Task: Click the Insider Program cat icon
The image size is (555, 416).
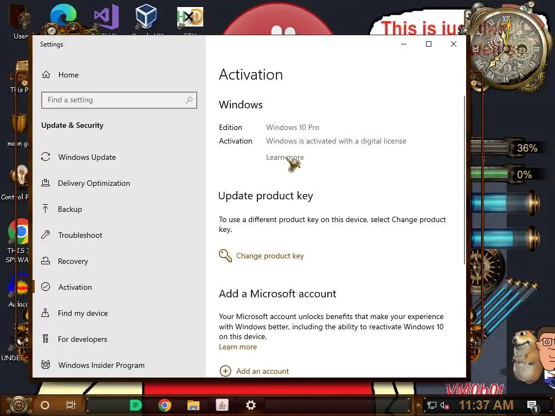Action: [x=46, y=365]
